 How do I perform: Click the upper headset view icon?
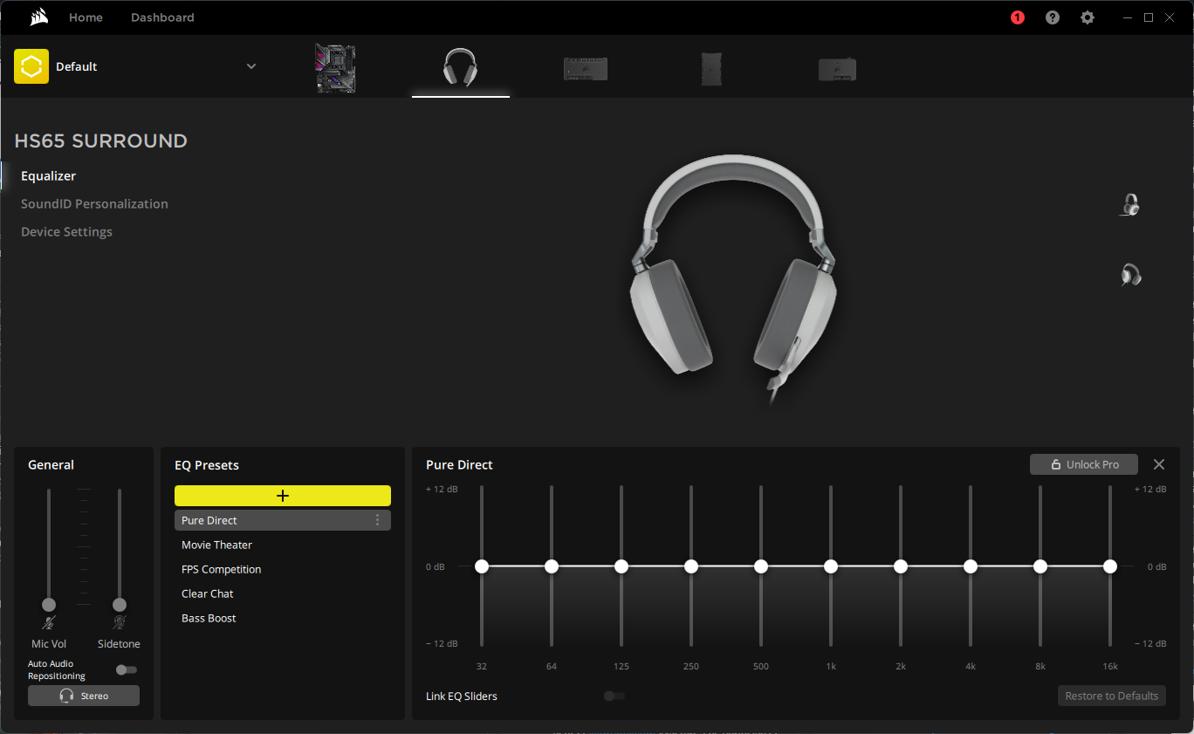click(x=1130, y=205)
